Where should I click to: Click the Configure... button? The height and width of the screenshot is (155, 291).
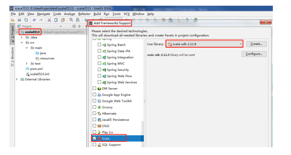pyautogui.click(x=254, y=54)
